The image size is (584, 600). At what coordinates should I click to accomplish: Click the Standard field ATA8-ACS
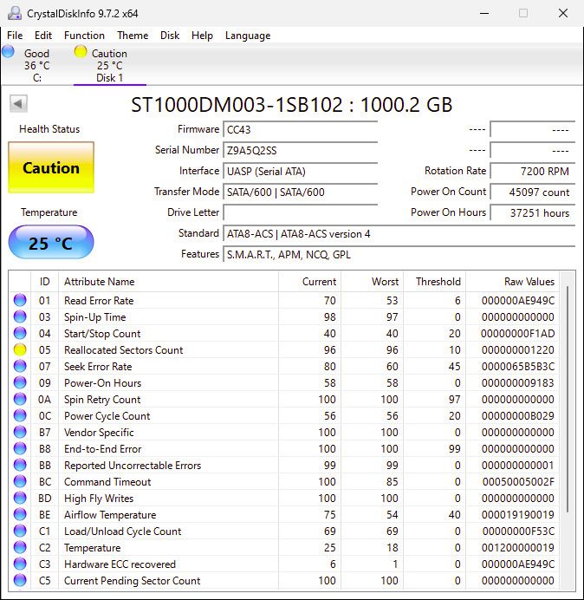(x=399, y=233)
